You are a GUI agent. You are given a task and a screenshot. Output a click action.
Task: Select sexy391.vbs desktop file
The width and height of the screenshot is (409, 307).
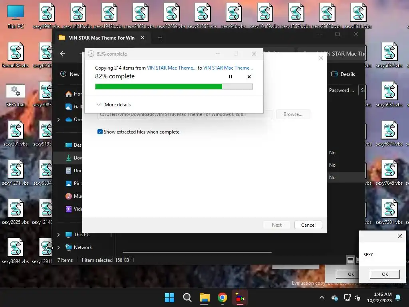coord(16,134)
